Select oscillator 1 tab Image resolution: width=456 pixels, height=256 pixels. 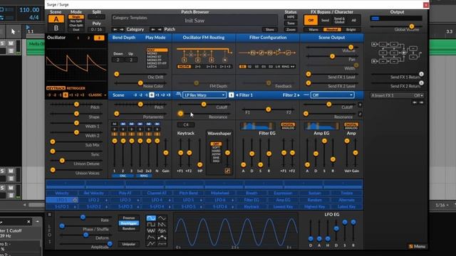[78, 38]
